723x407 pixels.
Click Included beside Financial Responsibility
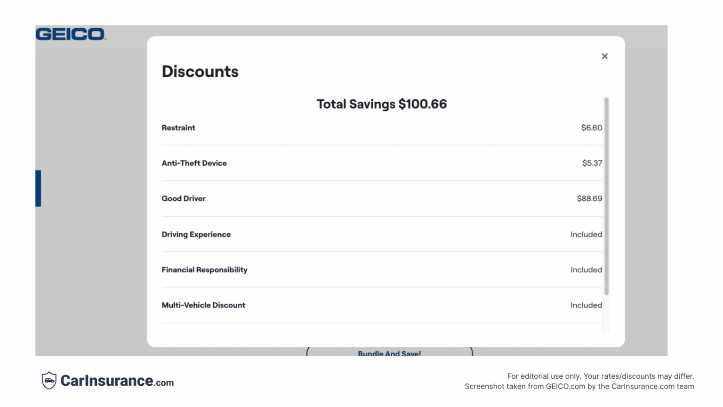click(x=586, y=269)
